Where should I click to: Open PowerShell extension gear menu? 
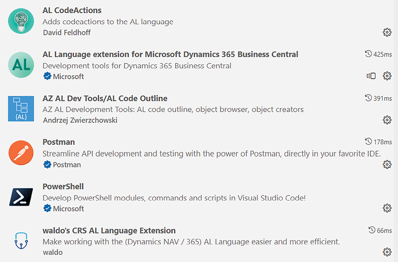point(387,208)
